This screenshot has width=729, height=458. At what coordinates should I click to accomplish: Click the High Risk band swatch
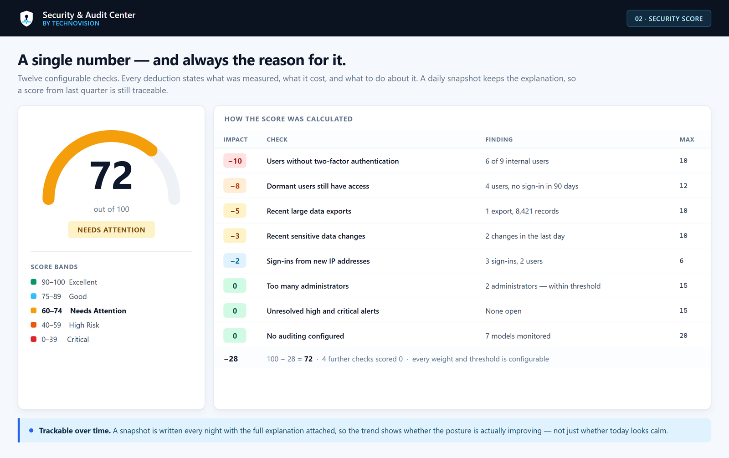tap(34, 325)
